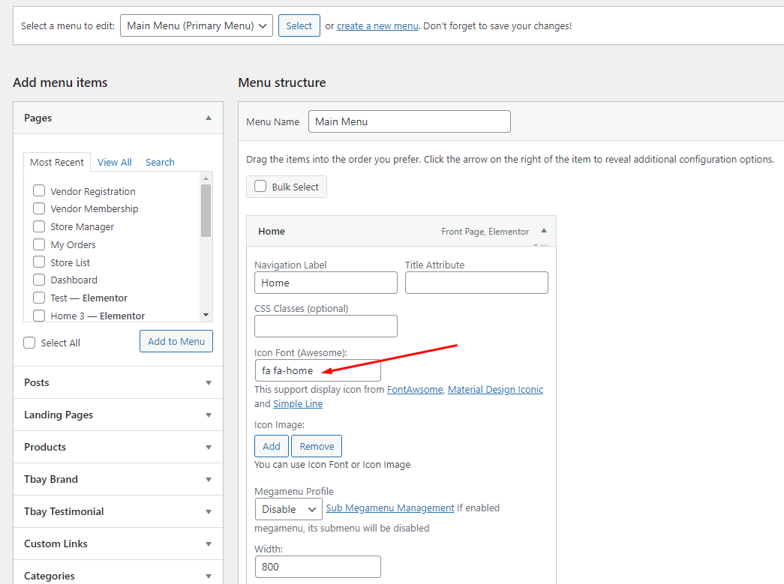Click the CSS Classes field
Screen dimensions: 784x584
pos(326,326)
